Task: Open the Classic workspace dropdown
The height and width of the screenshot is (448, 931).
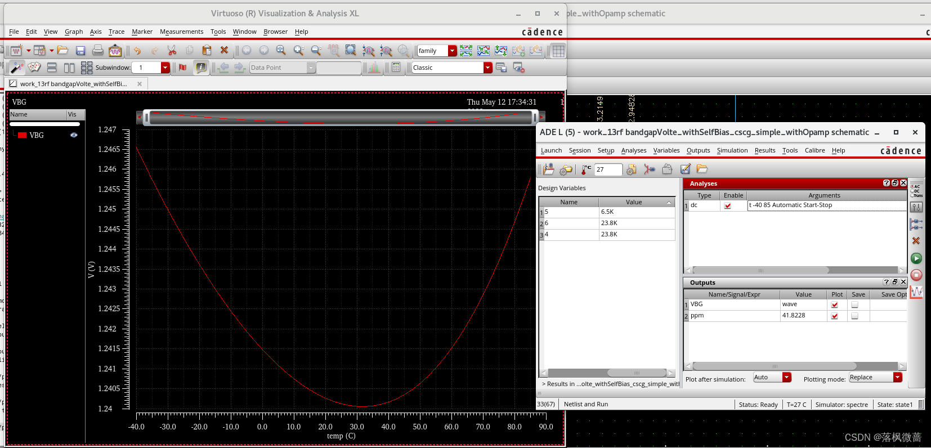Action: (488, 68)
